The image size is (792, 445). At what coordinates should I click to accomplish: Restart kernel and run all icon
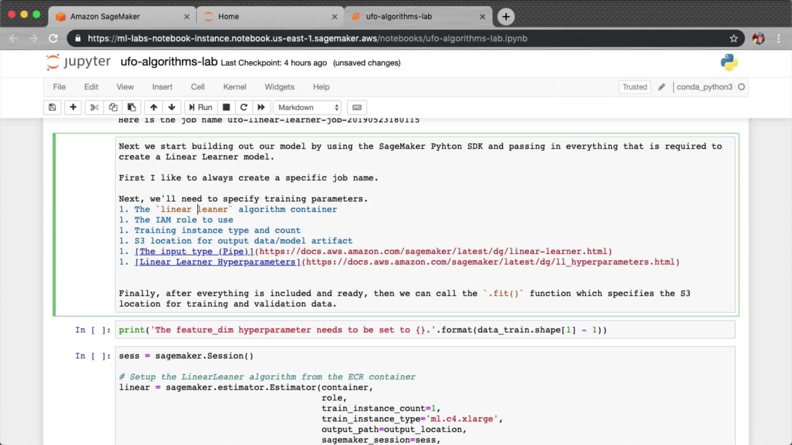point(261,108)
